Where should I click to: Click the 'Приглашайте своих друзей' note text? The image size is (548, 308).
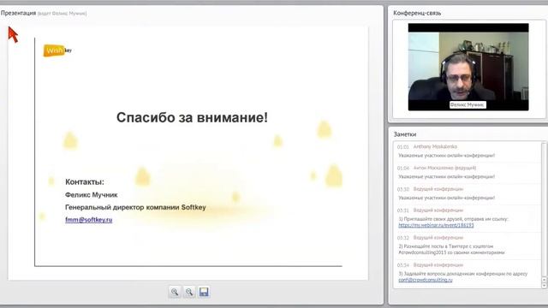pos(453,219)
